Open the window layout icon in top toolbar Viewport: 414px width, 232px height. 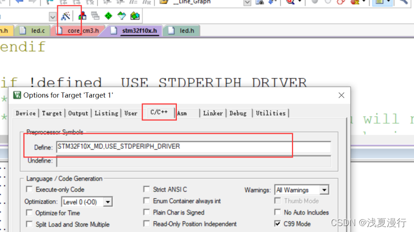pyautogui.click(x=380, y=2)
